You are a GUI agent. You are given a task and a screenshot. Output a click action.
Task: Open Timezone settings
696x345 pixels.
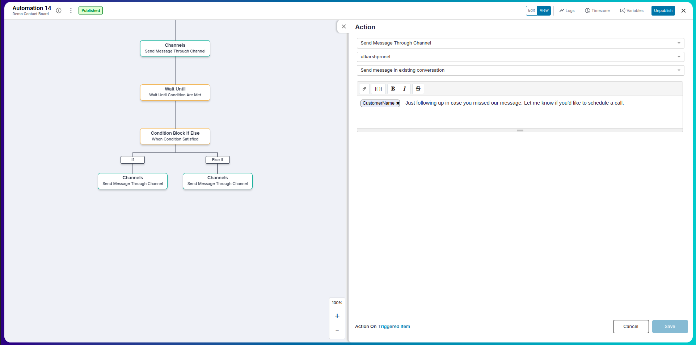pos(597,10)
